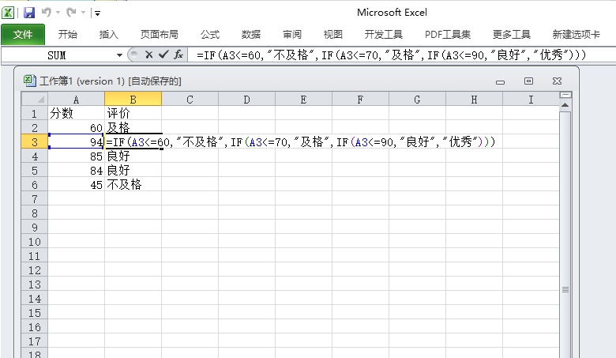Open Insert Function fx dialog
The height and width of the screenshot is (358, 616).
tap(178, 55)
